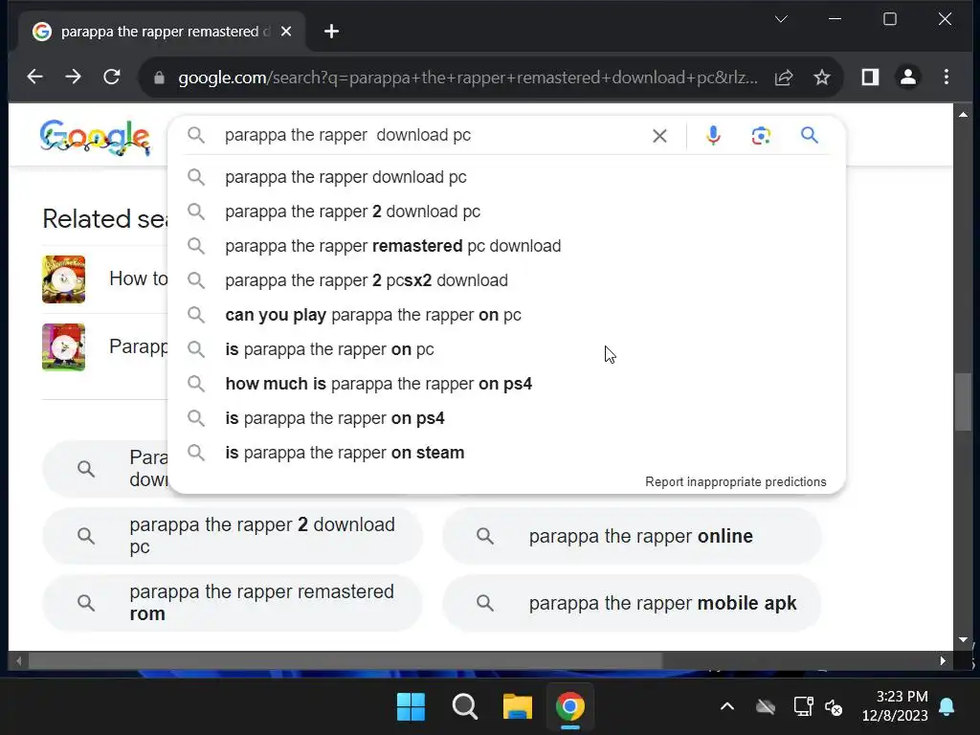The height and width of the screenshot is (735, 980).
Task: Choose suggestion how much is on ps4
Action: point(507,383)
